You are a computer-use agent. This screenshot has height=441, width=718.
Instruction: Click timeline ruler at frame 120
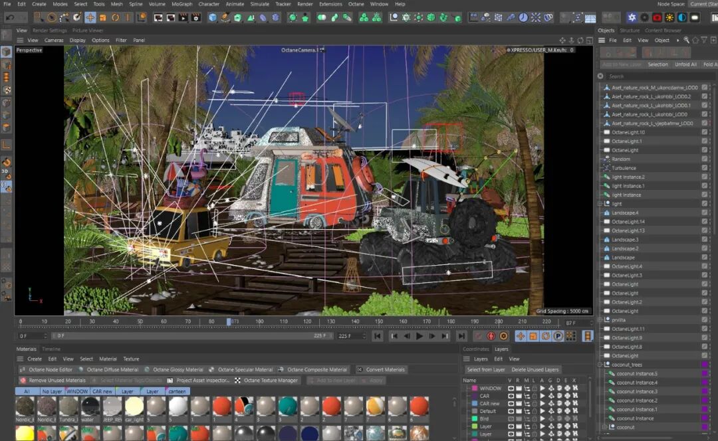(x=307, y=322)
